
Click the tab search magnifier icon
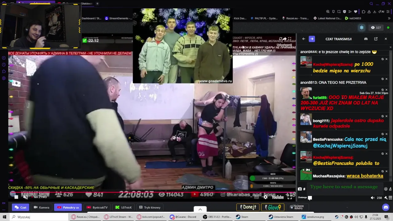[371, 4]
